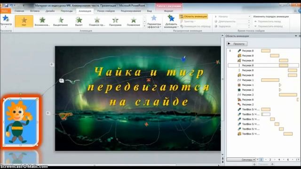
Task: Click the slide scrollbar up arrow
Action: 222,36
